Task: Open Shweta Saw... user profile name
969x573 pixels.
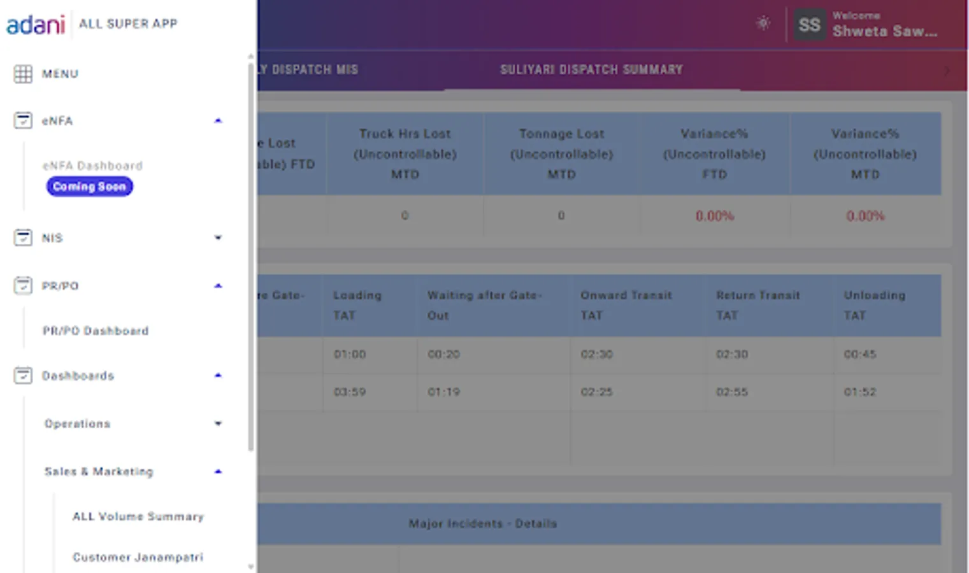Action: click(885, 31)
